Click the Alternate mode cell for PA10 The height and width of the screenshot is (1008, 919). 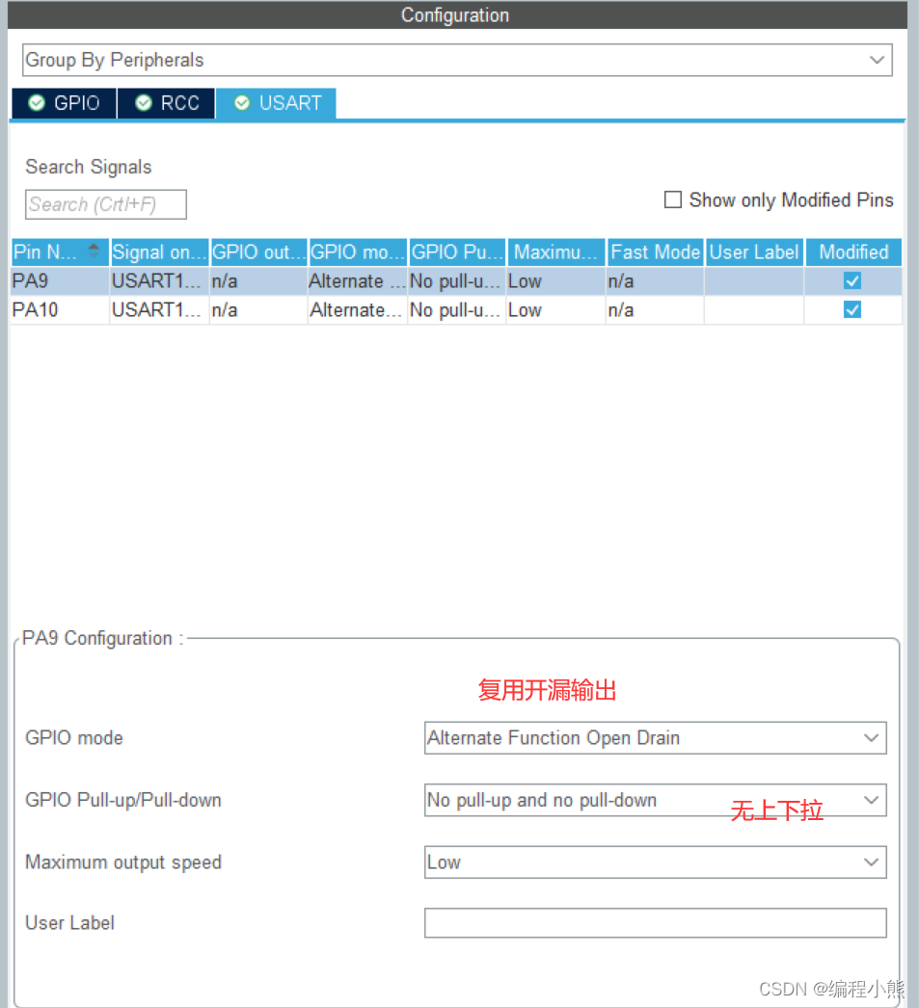[x=357, y=310]
